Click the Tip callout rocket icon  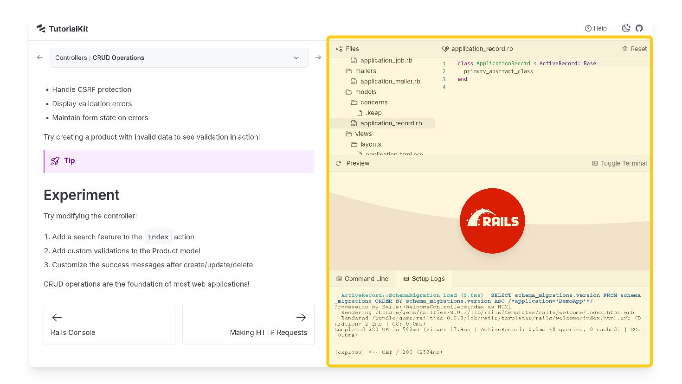tap(55, 160)
